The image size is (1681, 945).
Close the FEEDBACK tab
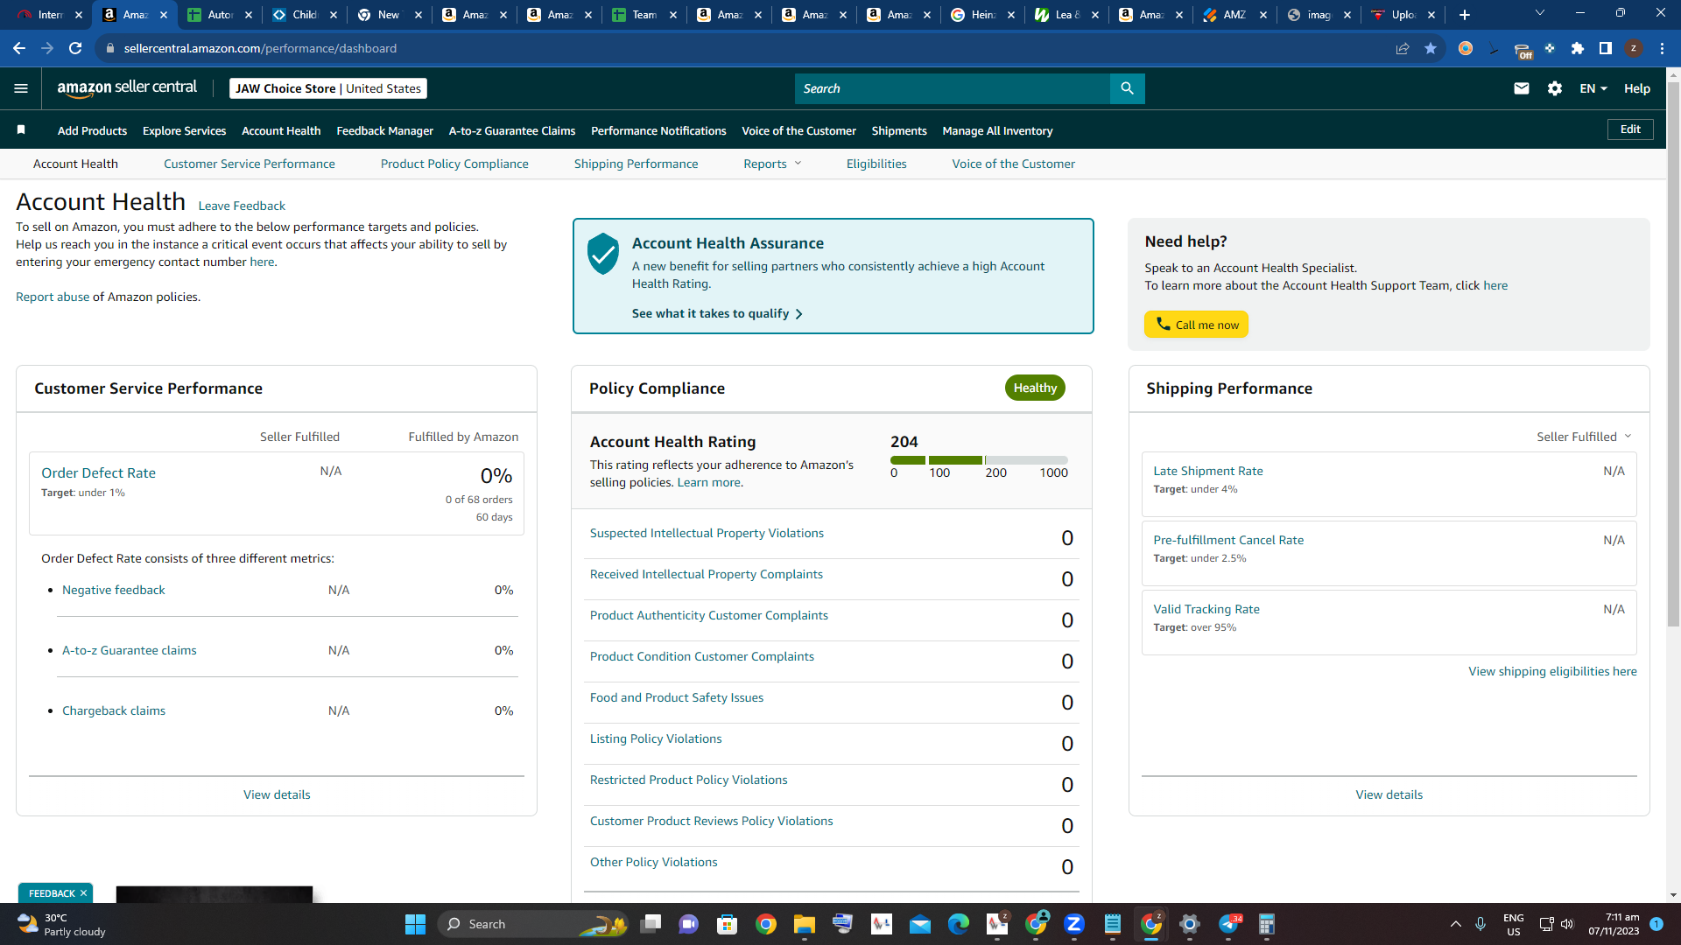83,893
